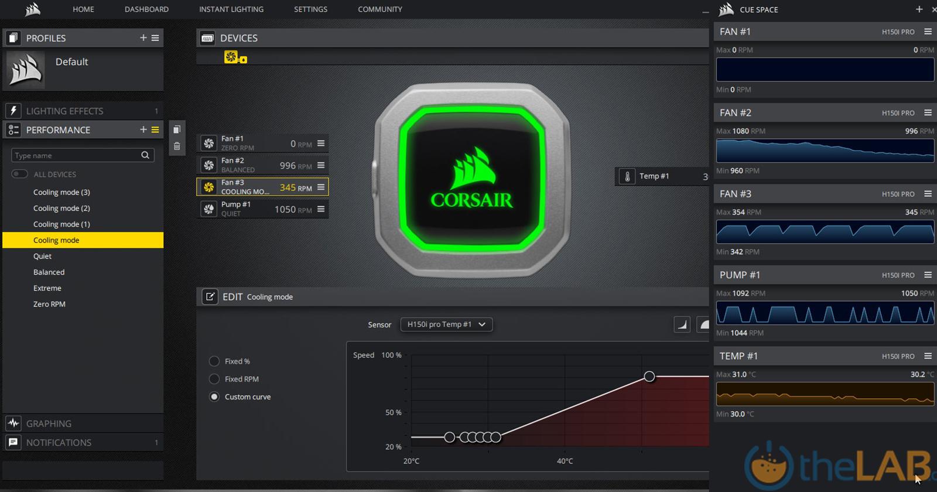
Task: Add a new performance cooling mode
Action: (x=143, y=129)
